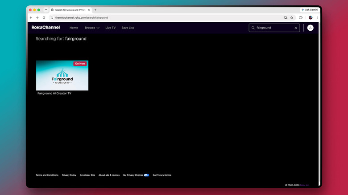The height and width of the screenshot is (195, 348).
Task: Click the Roku Channel logo
Action: pos(46,28)
